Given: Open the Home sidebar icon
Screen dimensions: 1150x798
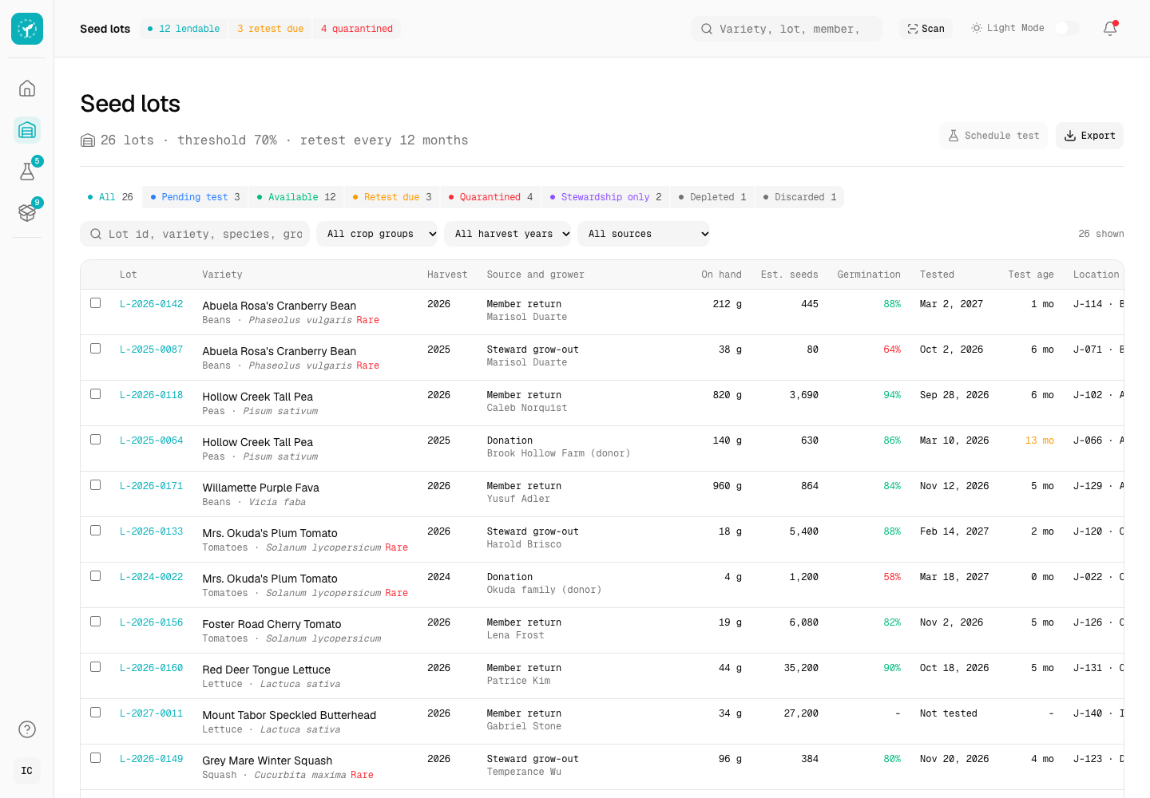Looking at the screenshot, I should [27, 88].
